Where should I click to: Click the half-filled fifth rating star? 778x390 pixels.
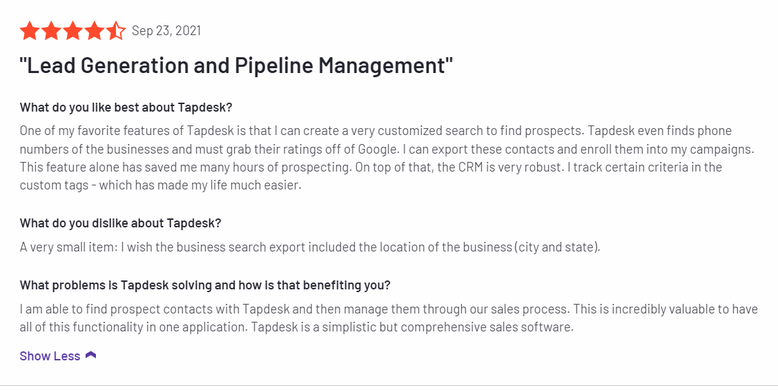point(115,31)
